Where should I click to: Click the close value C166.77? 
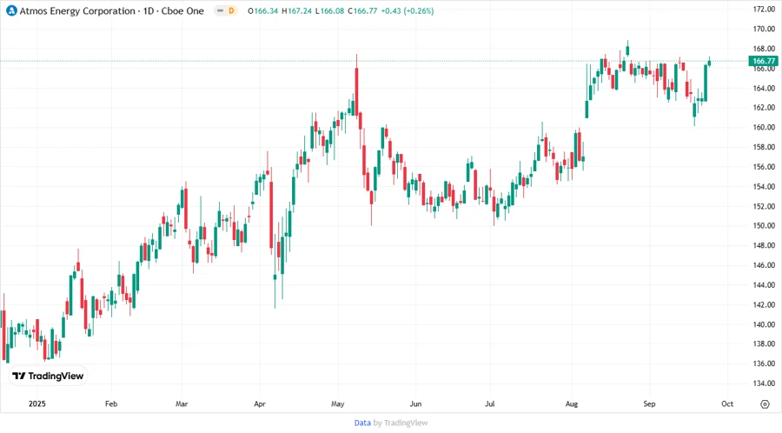point(362,11)
